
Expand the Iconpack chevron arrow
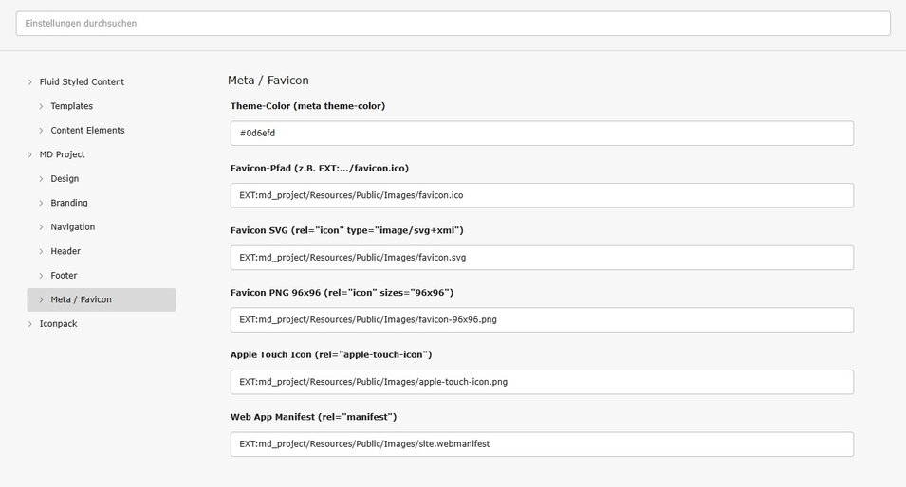(x=29, y=324)
